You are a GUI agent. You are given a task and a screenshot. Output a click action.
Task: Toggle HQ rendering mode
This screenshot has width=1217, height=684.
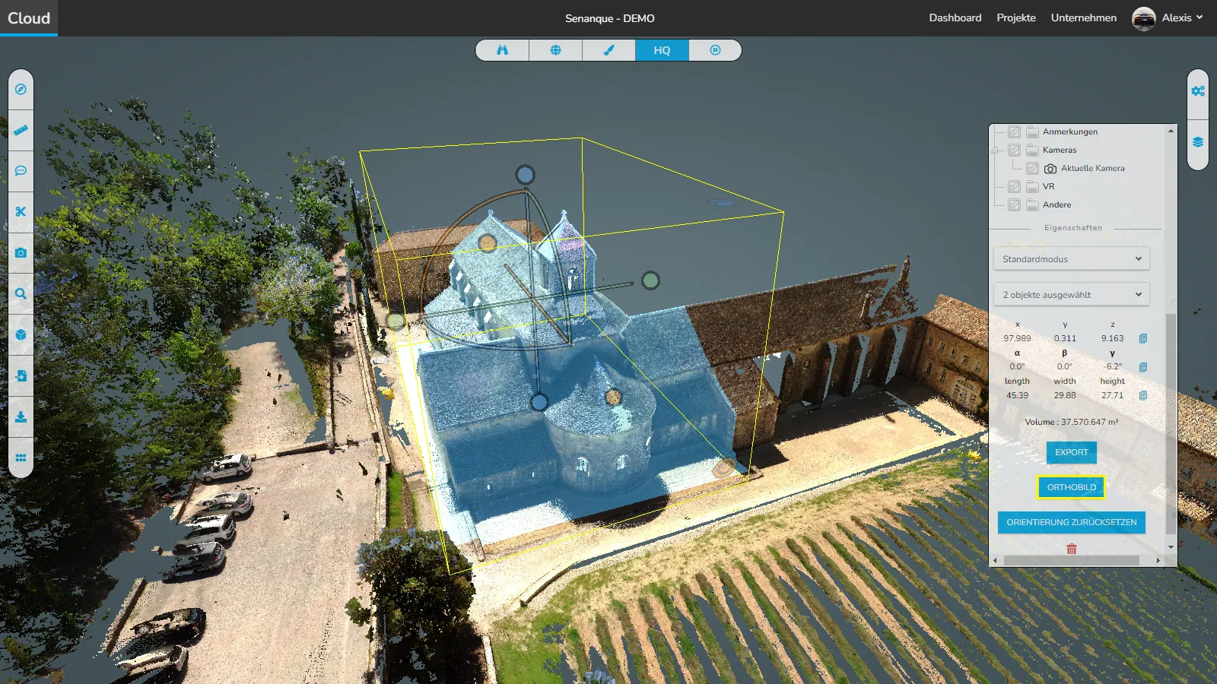pos(662,50)
